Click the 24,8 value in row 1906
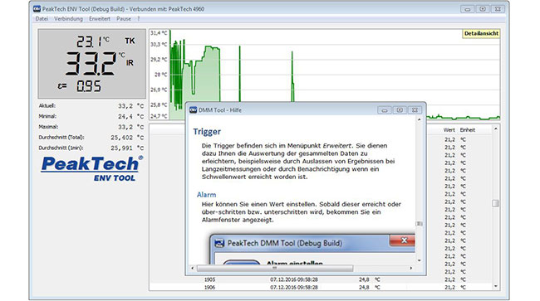 point(364,287)
